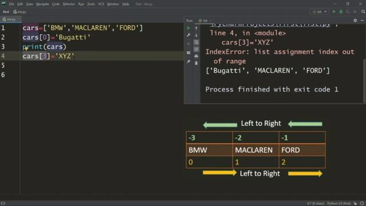Restore layout icon in the Run panel sidebar
The image size is (366, 206).
click(189, 53)
